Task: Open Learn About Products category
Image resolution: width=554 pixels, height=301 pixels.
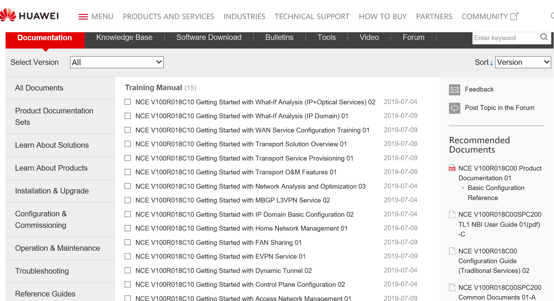Action: tap(60, 168)
